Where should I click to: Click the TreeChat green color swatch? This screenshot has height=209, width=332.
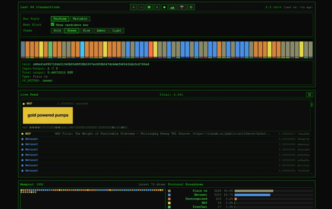coord(169,207)
